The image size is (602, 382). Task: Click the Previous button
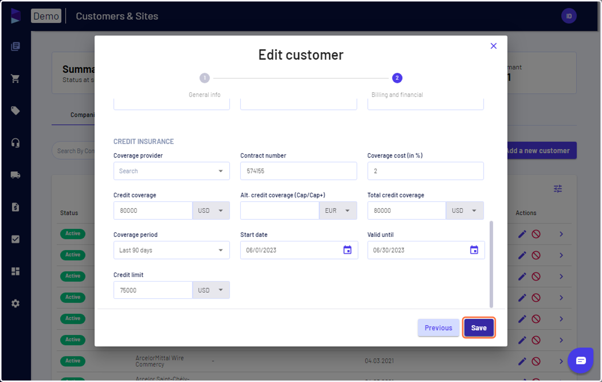(x=438, y=328)
